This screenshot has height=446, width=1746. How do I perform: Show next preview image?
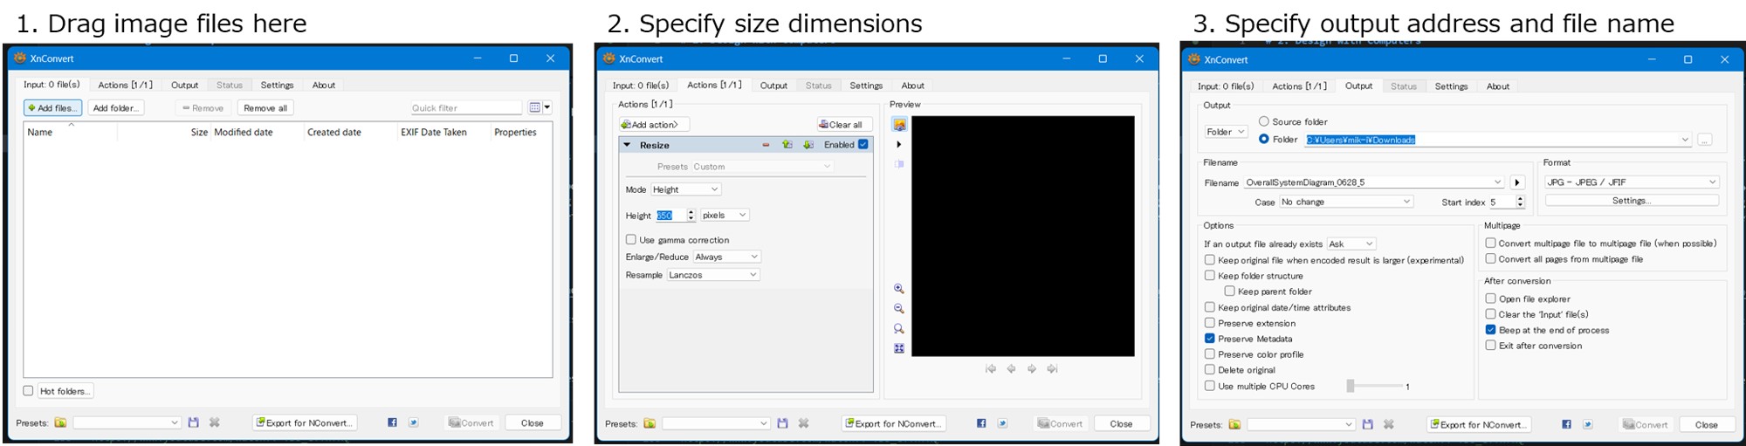pos(1032,369)
